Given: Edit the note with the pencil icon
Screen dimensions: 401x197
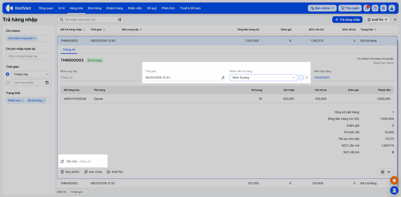Looking at the screenshot, I should [x=62, y=161].
